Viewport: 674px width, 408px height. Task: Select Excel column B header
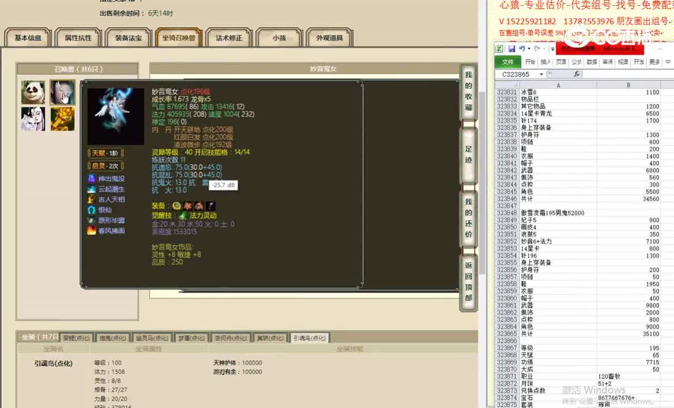coord(629,85)
